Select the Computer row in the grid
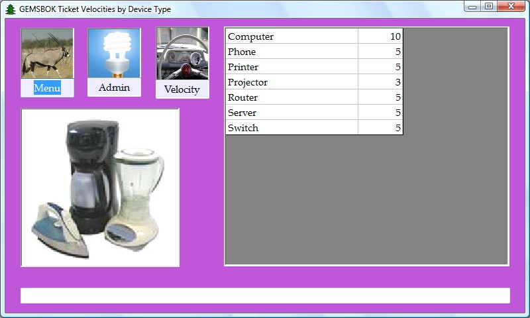Screen dimensions: 530x318 point(291,36)
